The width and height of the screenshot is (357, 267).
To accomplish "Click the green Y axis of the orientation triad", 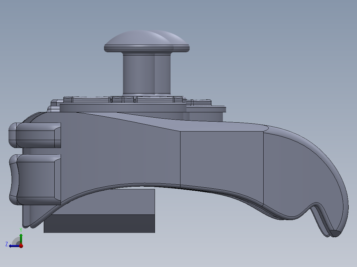I will coord(21,239).
